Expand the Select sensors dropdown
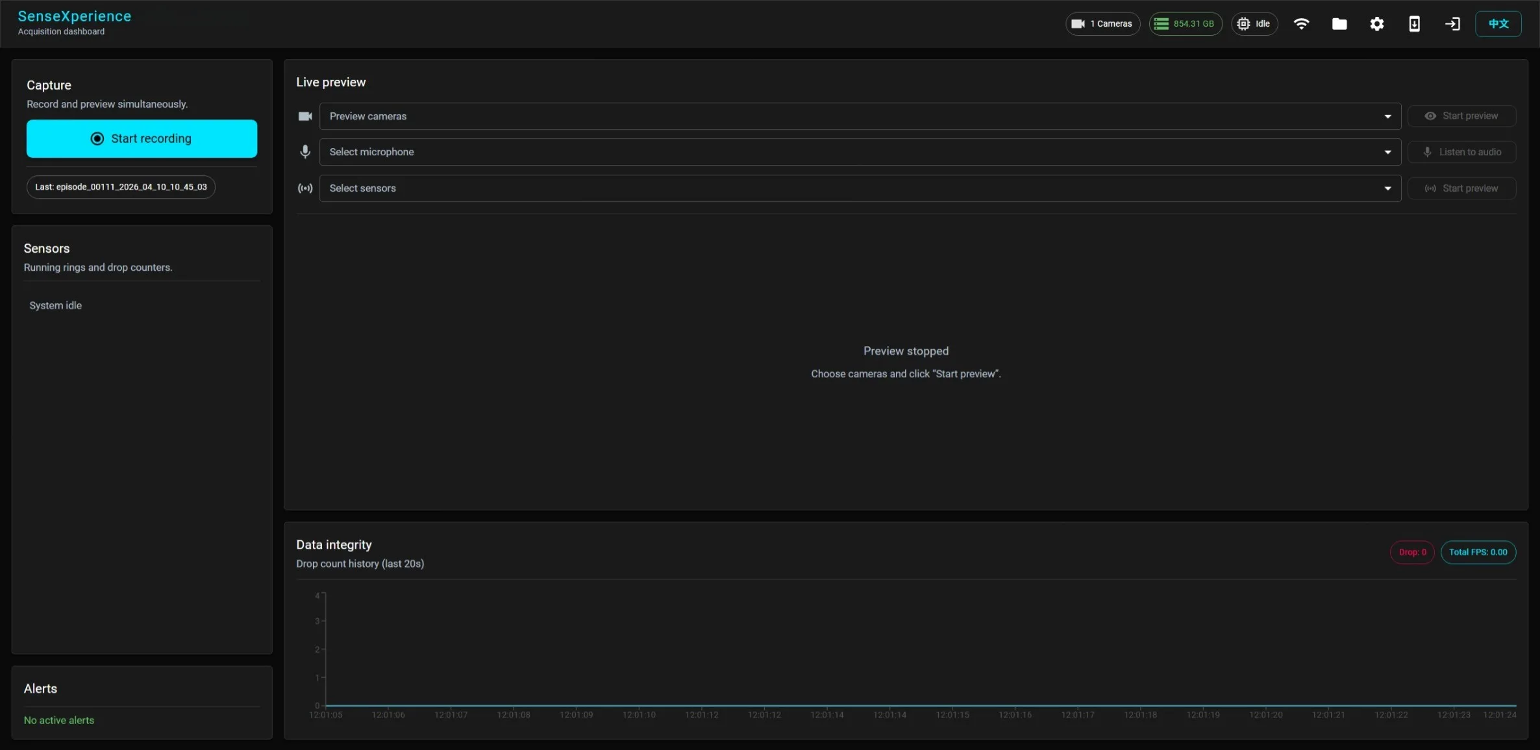Screen dimensions: 1540x750 pyautogui.click(x=860, y=188)
